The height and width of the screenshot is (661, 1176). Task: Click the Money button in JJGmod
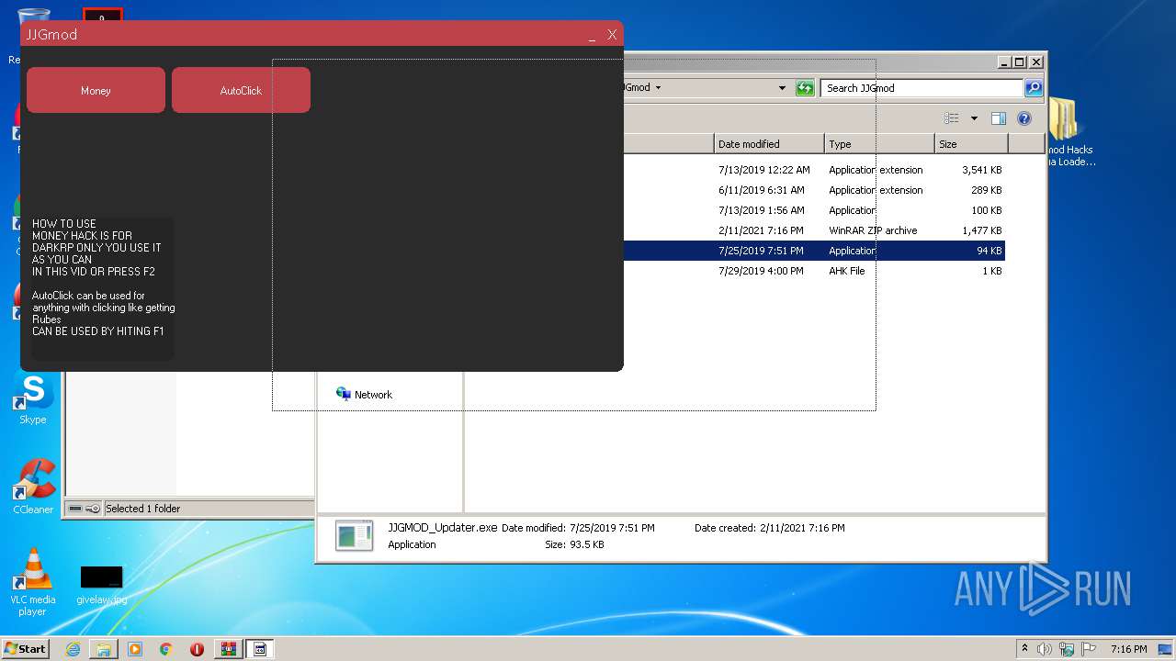96,90
